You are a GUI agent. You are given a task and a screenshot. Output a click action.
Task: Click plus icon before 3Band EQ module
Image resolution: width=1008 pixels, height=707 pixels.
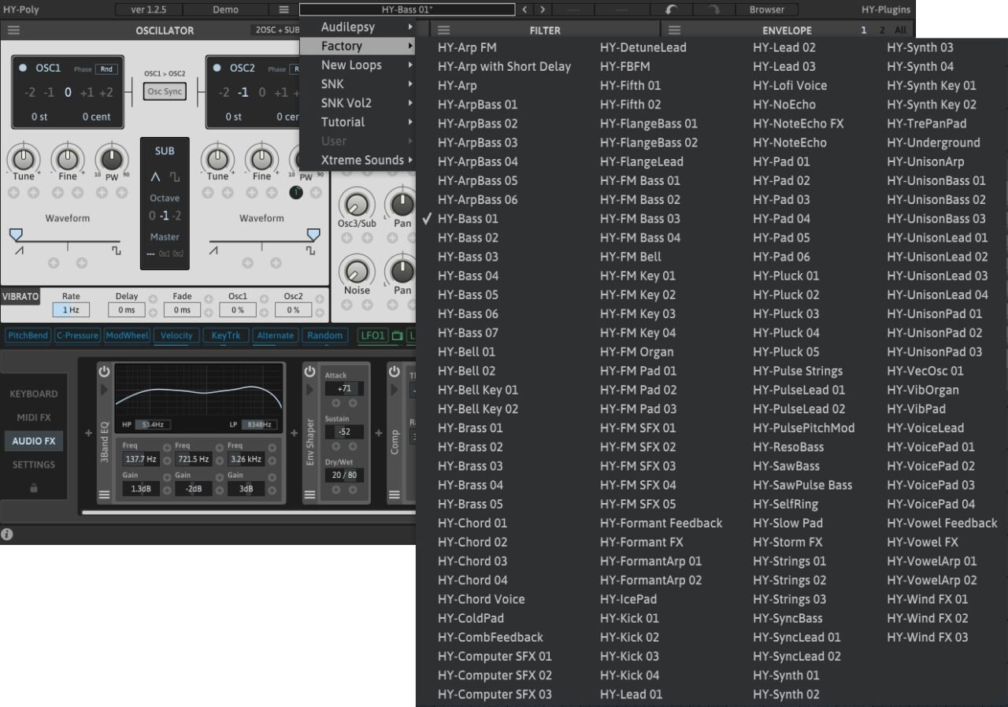pos(89,433)
